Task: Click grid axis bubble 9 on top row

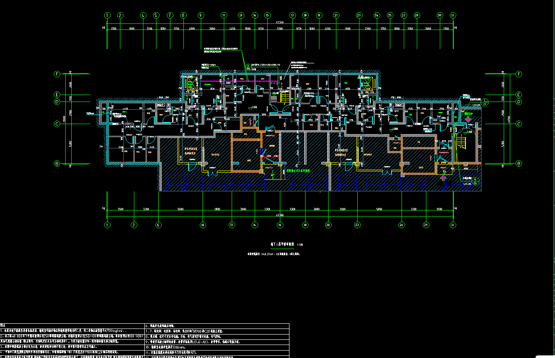Action: pyautogui.click(x=201, y=15)
